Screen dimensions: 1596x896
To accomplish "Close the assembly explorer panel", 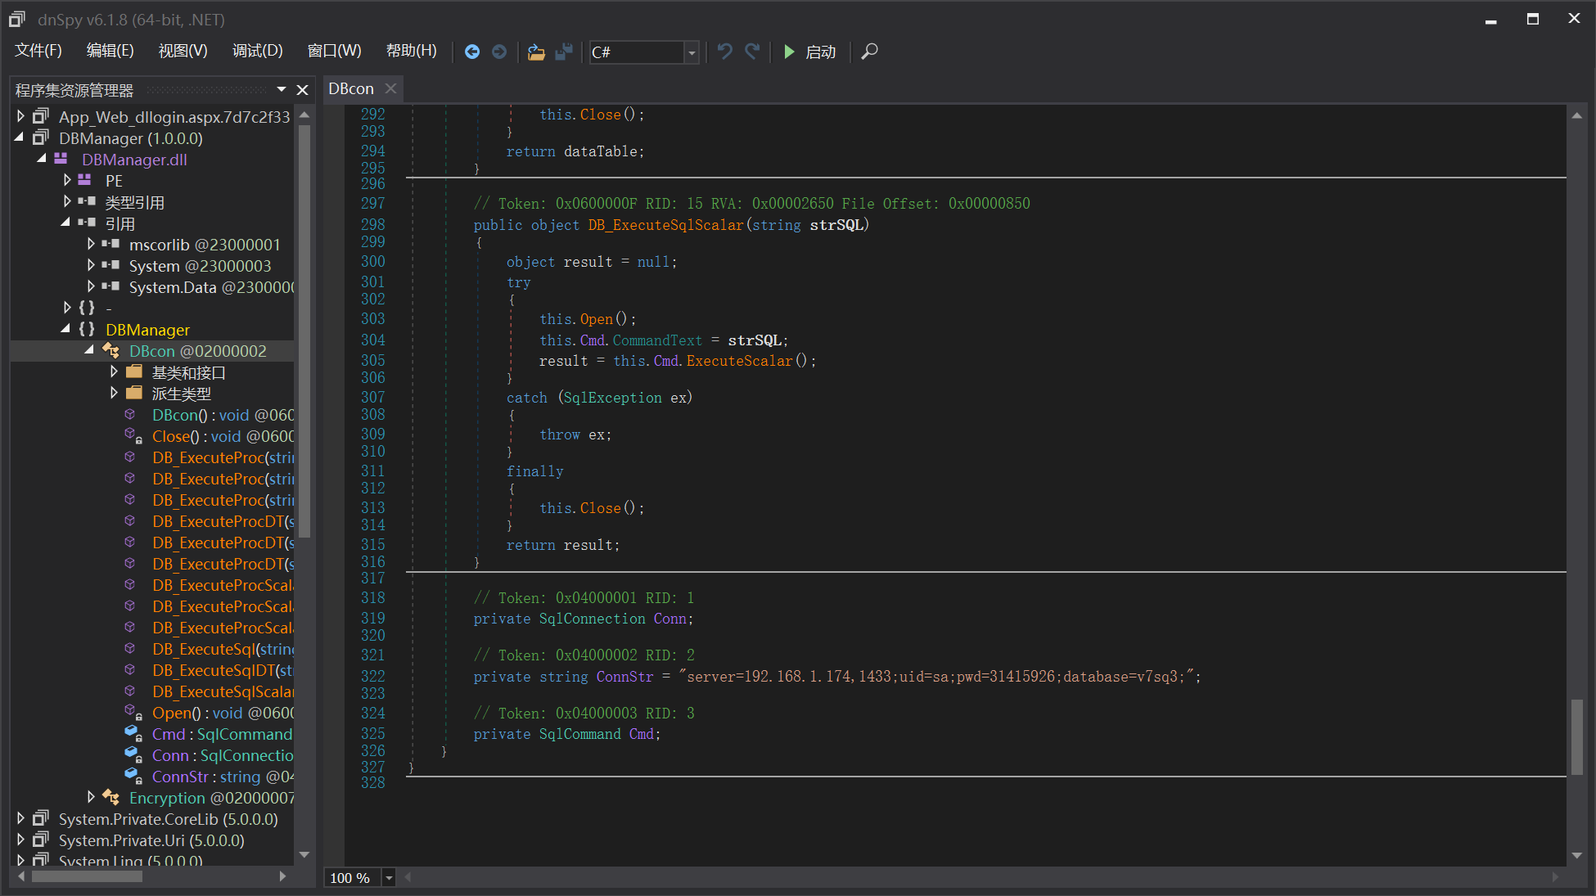I will point(303,90).
